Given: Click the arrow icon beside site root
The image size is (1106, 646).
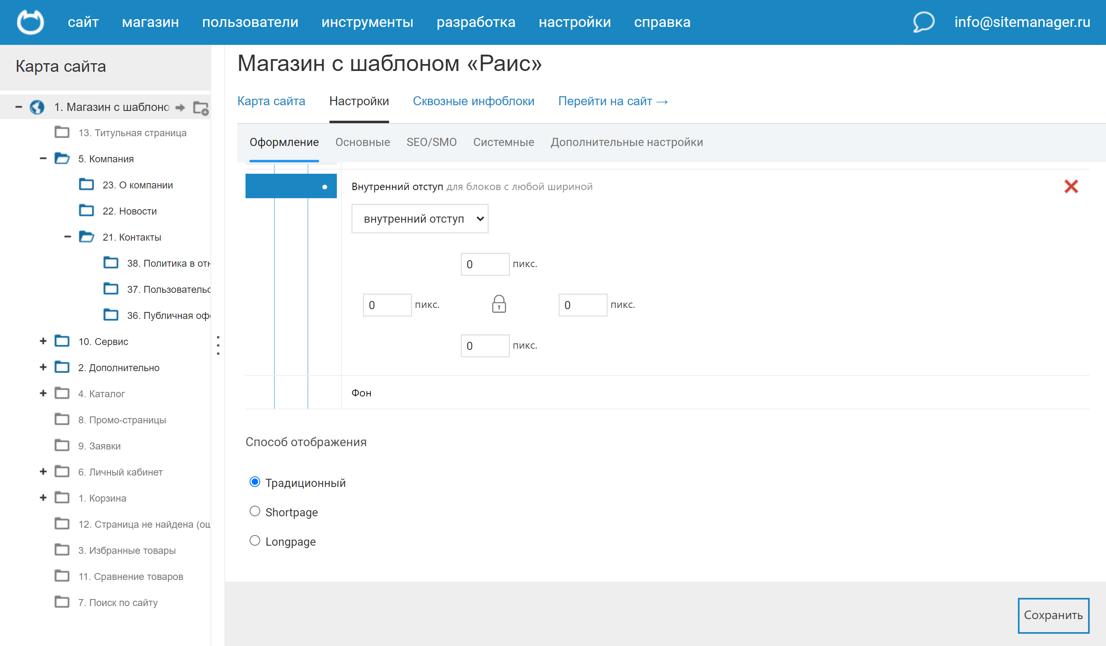Looking at the screenshot, I should click(x=180, y=108).
